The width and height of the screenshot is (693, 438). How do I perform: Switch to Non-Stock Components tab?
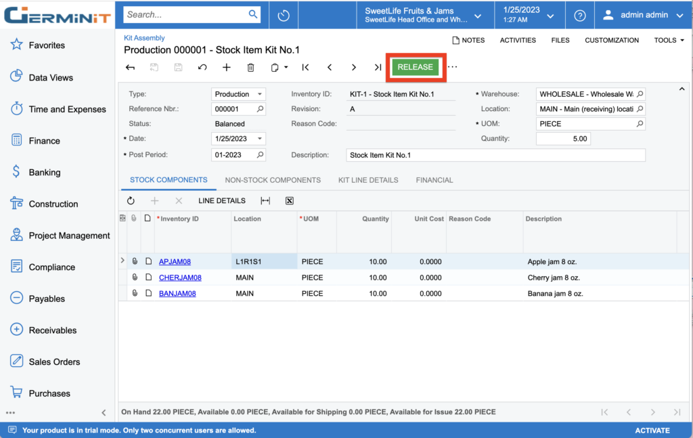click(273, 180)
